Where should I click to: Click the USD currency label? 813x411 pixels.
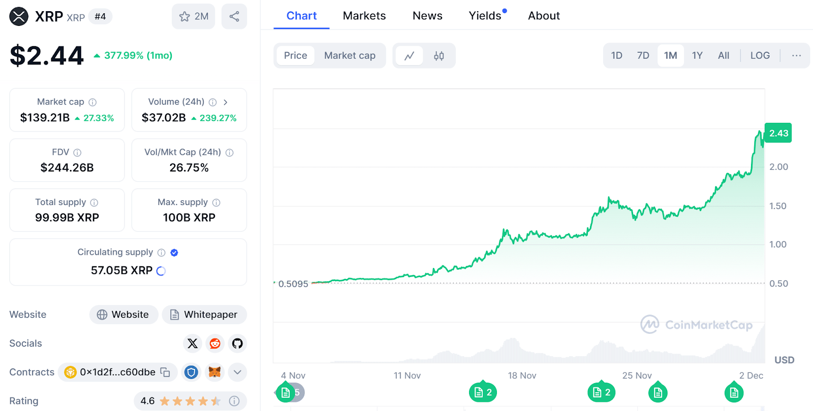tap(784, 360)
